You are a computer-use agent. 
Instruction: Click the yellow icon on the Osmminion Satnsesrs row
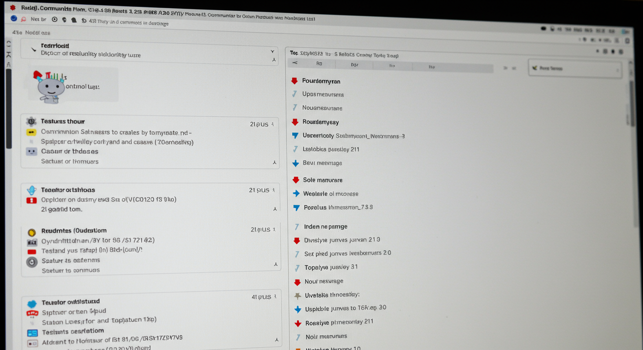pyautogui.click(x=31, y=133)
